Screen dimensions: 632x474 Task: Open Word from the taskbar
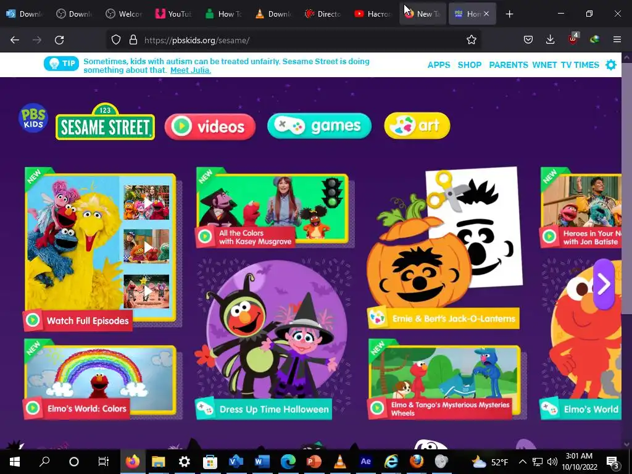pos(262,462)
